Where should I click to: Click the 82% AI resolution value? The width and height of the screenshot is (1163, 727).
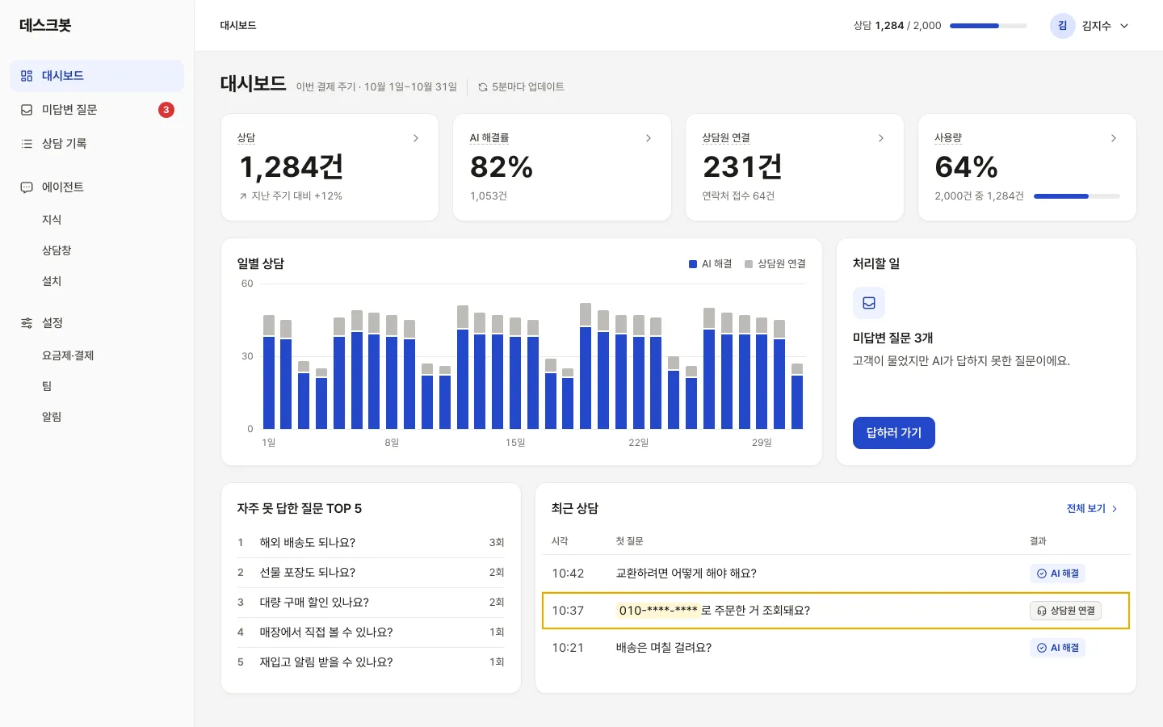click(502, 167)
